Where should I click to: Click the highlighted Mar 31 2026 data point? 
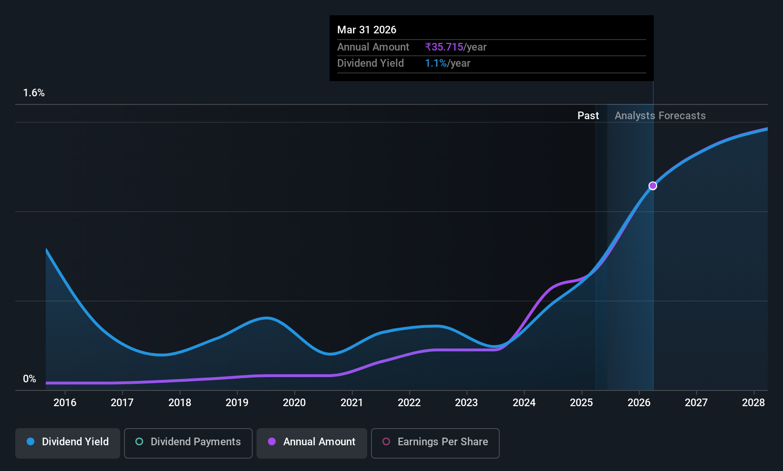[x=653, y=186]
